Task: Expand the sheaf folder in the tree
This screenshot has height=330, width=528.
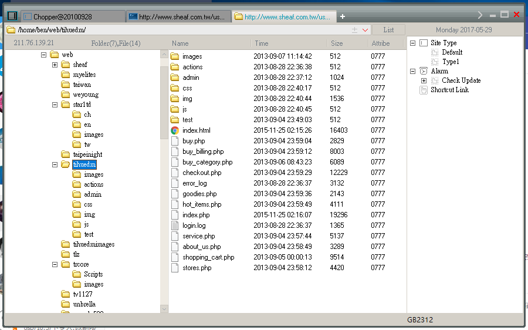Action: point(55,65)
